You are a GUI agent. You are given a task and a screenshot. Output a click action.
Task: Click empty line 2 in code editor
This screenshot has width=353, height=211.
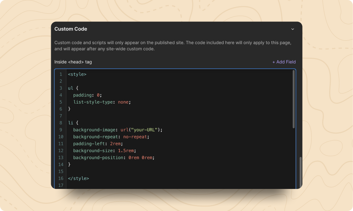179,81
